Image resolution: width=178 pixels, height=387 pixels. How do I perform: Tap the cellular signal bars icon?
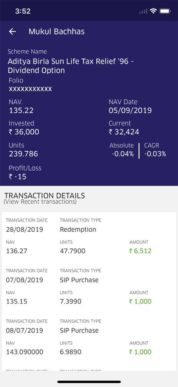(143, 11)
